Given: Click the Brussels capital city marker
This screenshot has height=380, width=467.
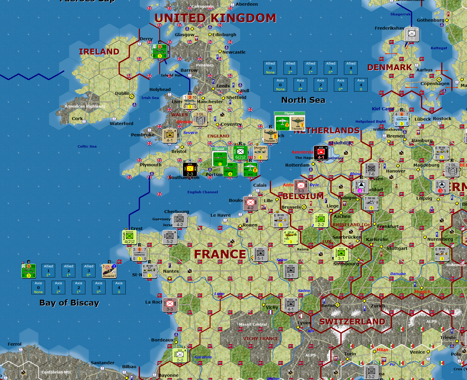Looking at the screenshot, I should [x=304, y=207].
